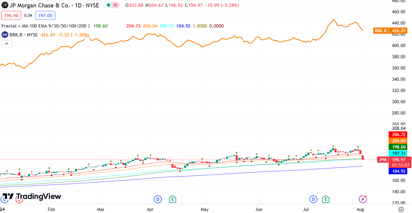Click the orange 204.04 price axis label

398,140
